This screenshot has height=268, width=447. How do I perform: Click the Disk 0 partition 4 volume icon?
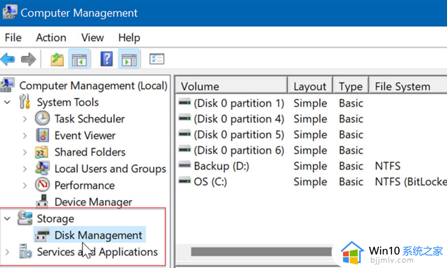(185, 118)
